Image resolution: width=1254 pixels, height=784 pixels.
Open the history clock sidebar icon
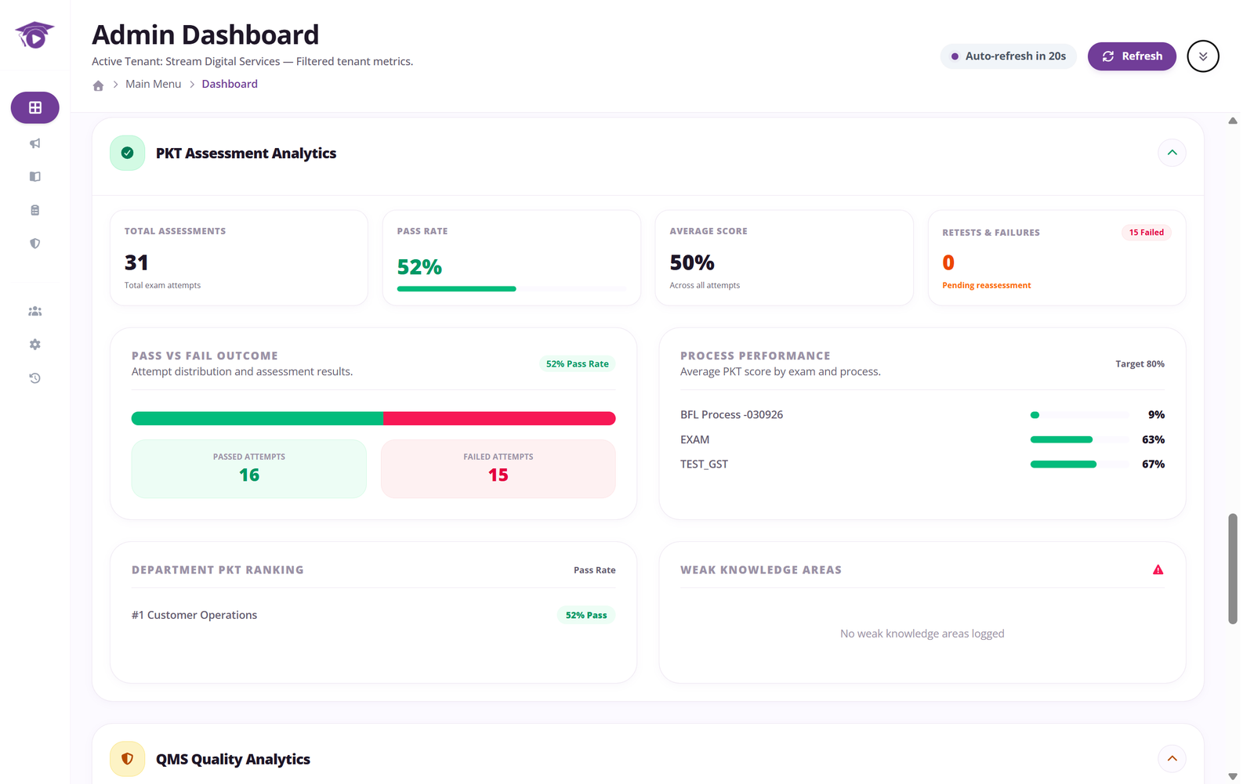34,378
